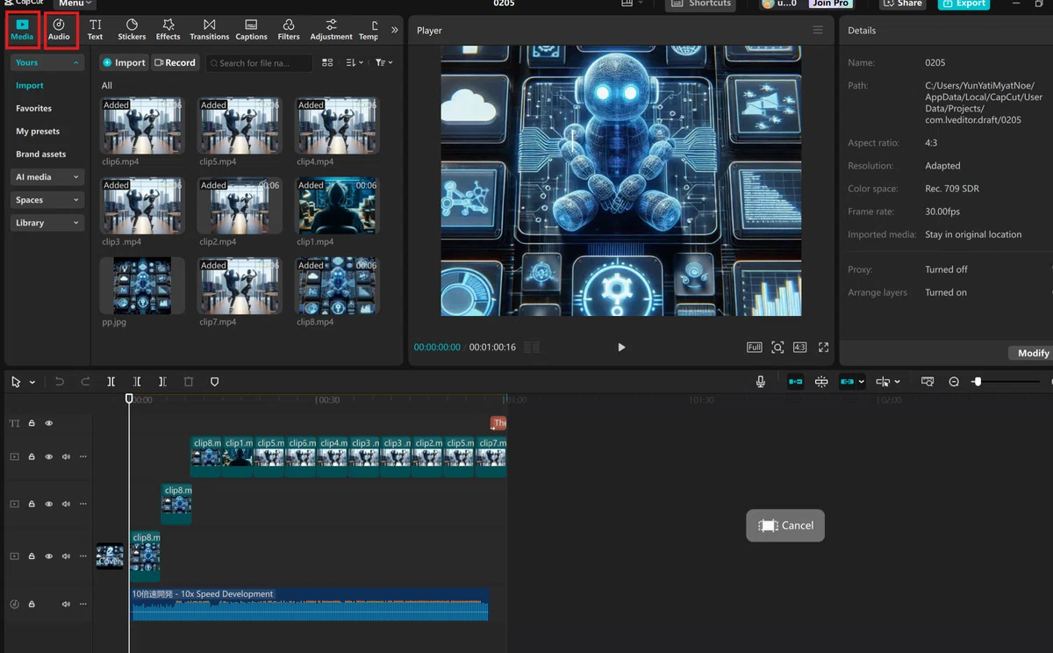Screen dimensions: 1053x653
Task: Toggle clip linkage
Action: click(x=847, y=382)
